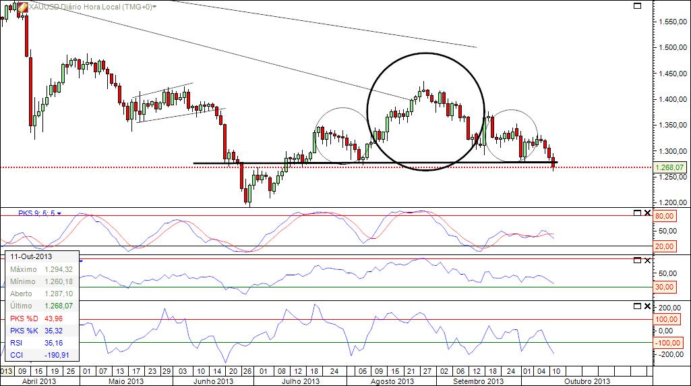Click the 1.350,00 price axis label
Screen dimensions: 691x386
coord(673,126)
